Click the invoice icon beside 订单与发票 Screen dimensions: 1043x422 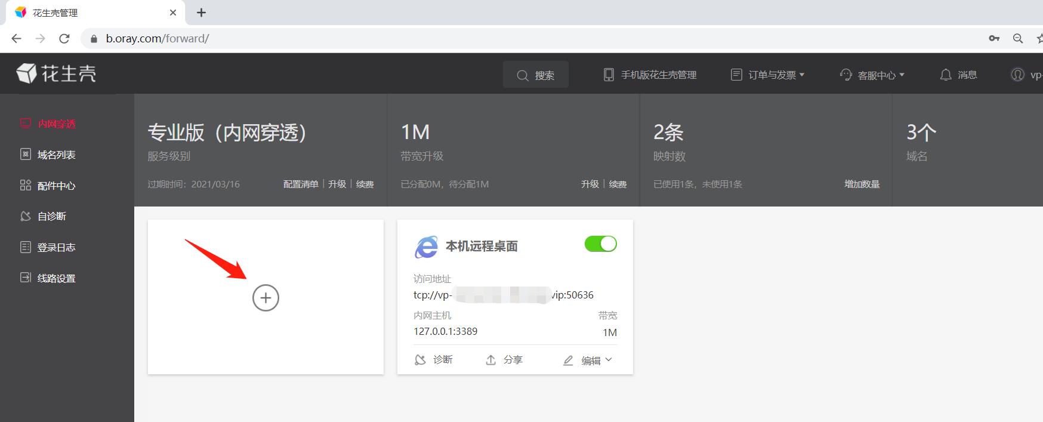(736, 75)
